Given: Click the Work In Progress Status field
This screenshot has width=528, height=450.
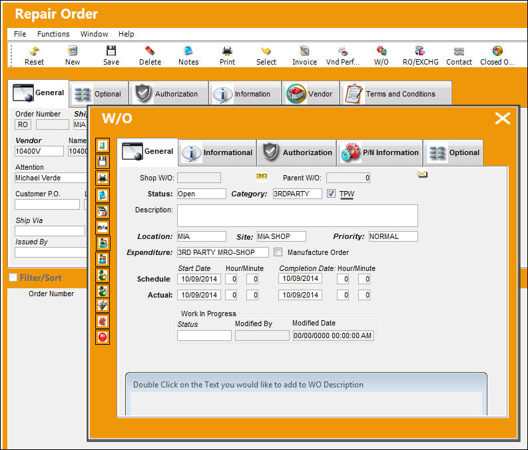Looking at the screenshot, I should point(204,336).
